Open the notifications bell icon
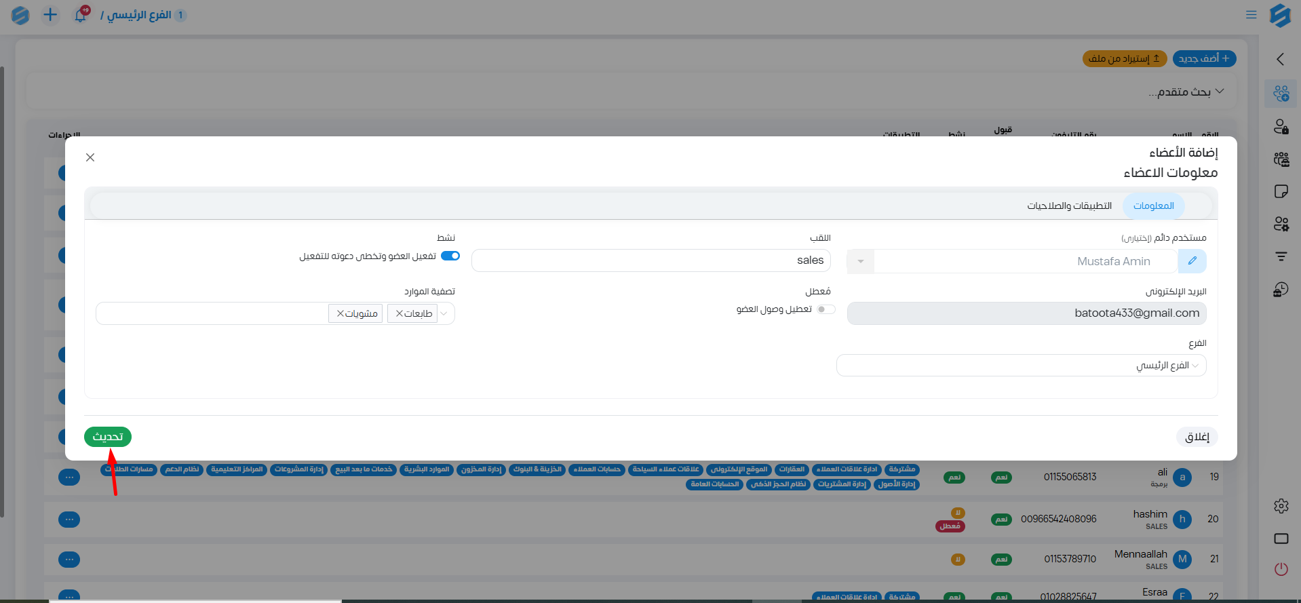 [81, 15]
